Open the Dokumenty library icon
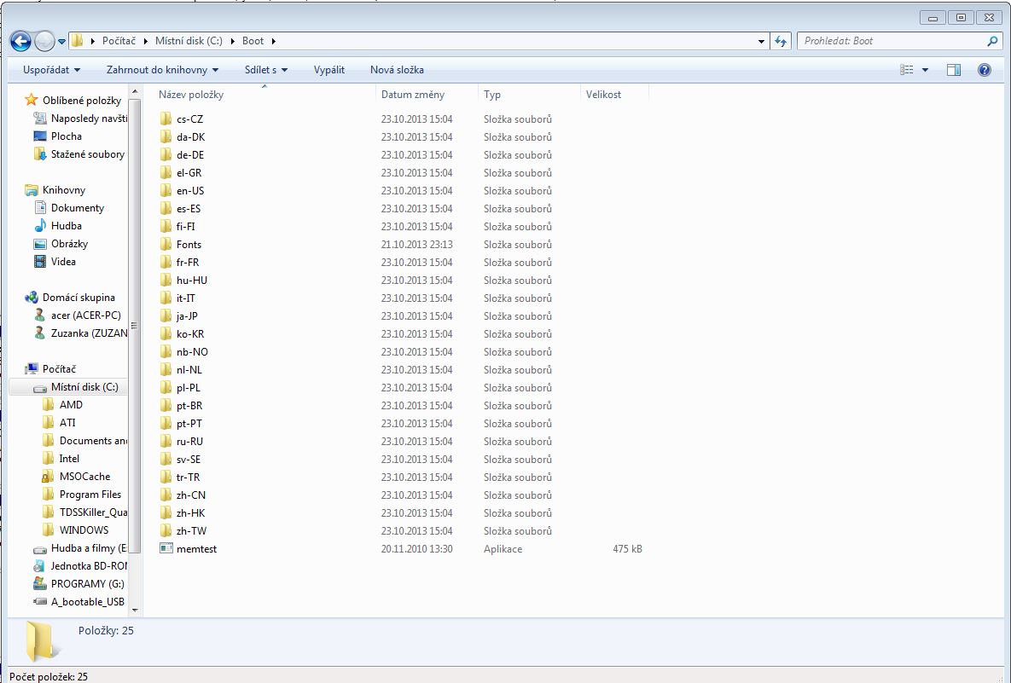The height and width of the screenshot is (683, 1011). point(40,207)
